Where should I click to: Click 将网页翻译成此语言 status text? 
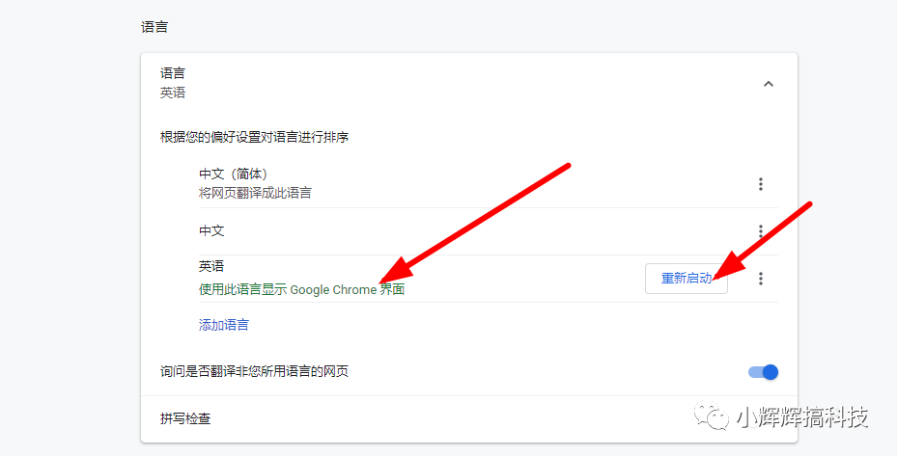tap(255, 193)
